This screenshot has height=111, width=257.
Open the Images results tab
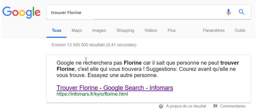(x=99, y=30)
